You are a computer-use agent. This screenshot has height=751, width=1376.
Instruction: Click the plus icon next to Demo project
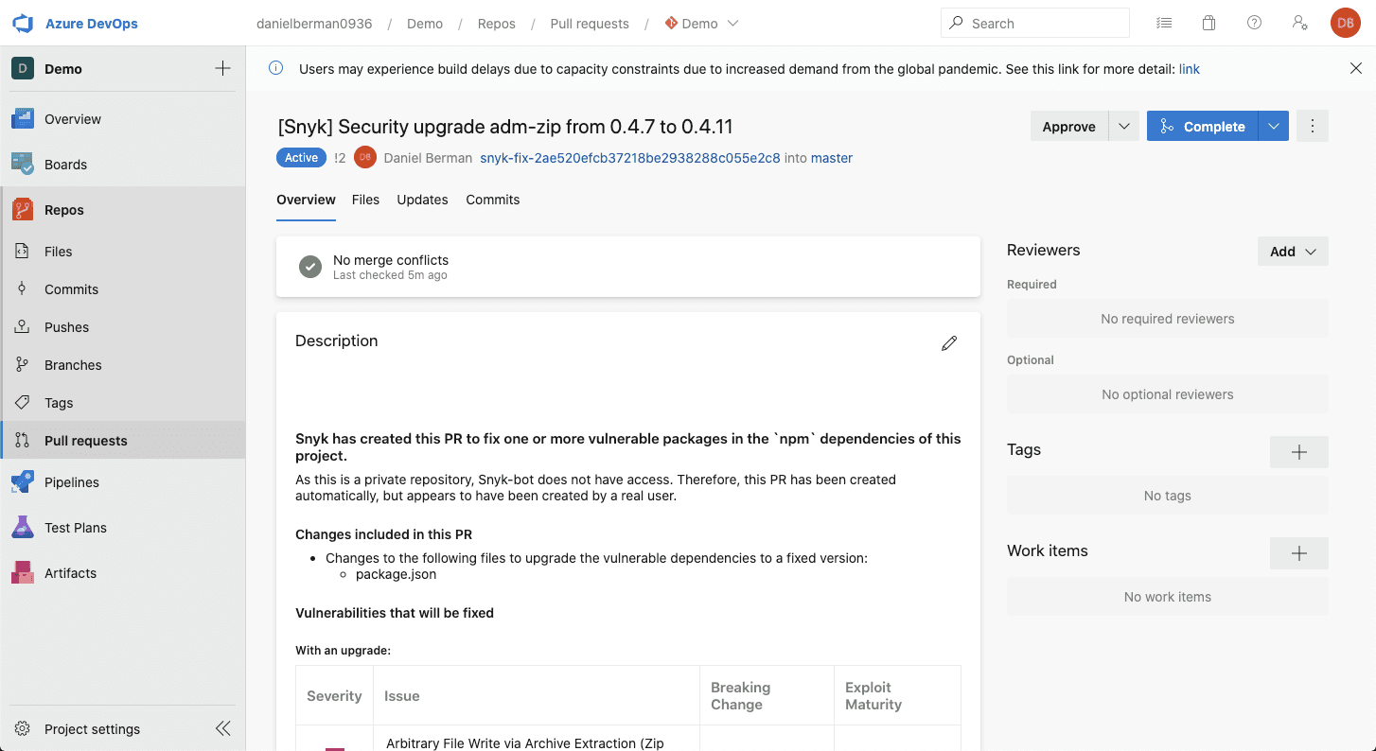tap(222, 68)
